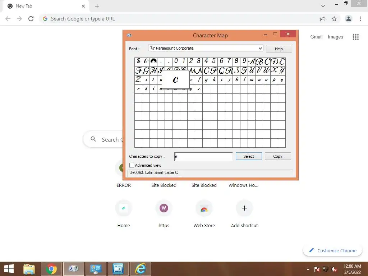This screenshot has height=276, width=368.
Task: Choose the script capital B glyph
Action: (x=259, y=61)
